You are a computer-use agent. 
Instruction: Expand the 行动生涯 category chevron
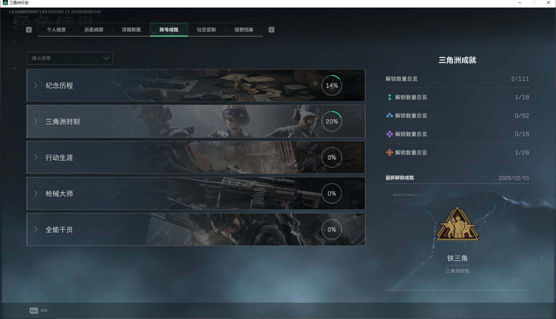35,157
